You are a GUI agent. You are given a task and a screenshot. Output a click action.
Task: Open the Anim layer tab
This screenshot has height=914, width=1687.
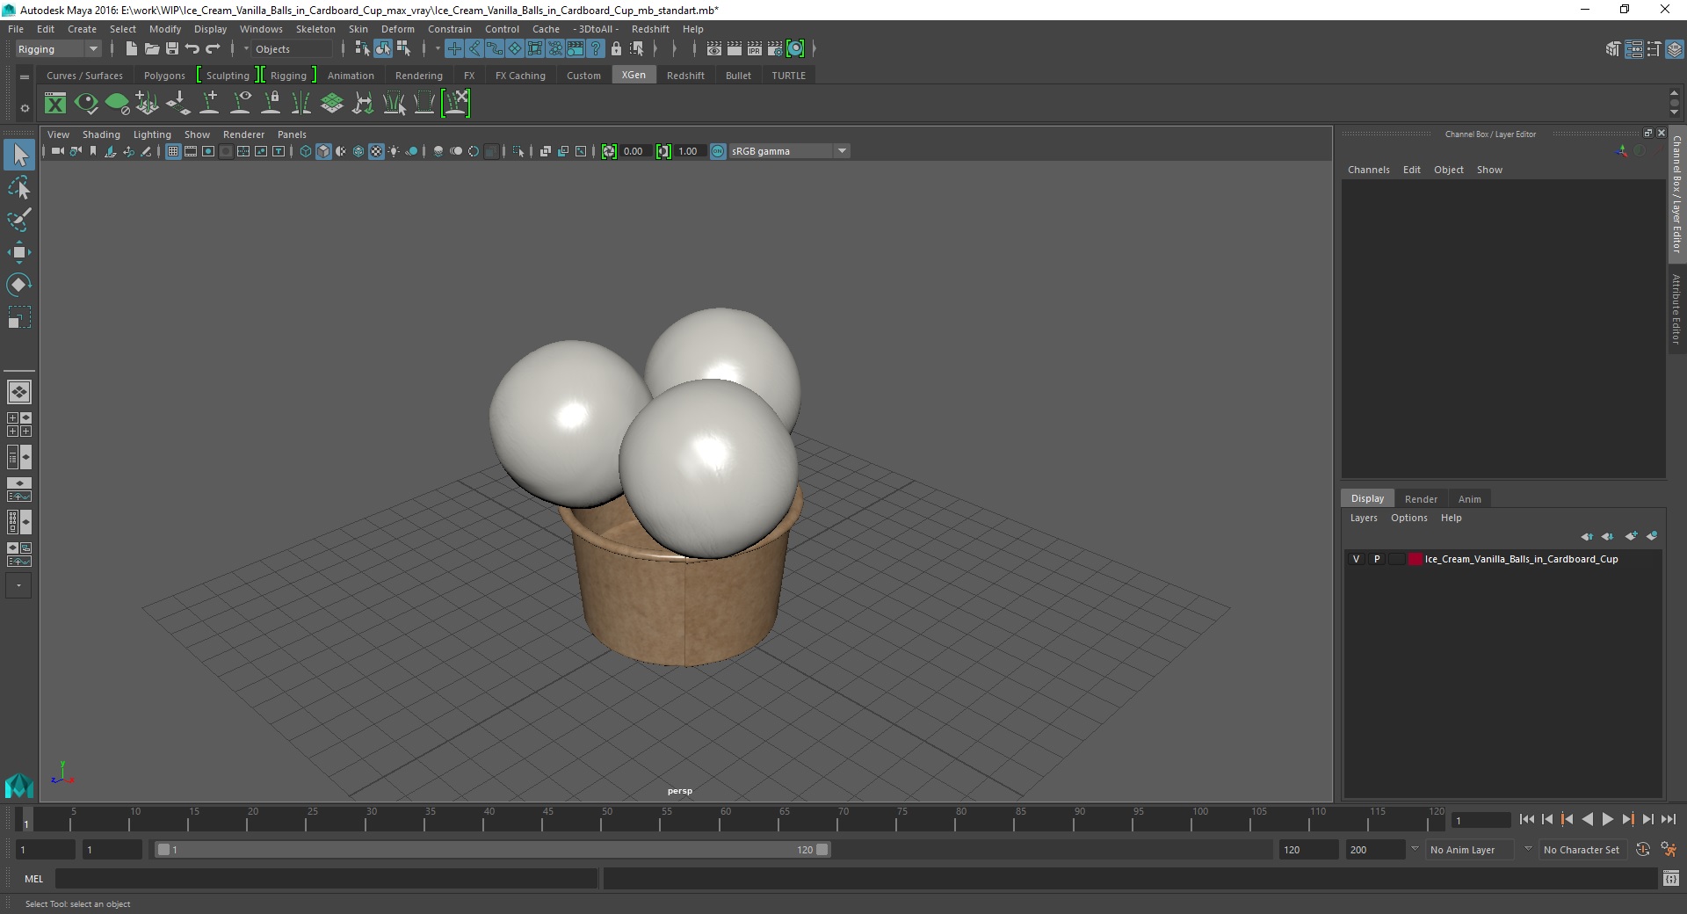tap(1469, 498)
